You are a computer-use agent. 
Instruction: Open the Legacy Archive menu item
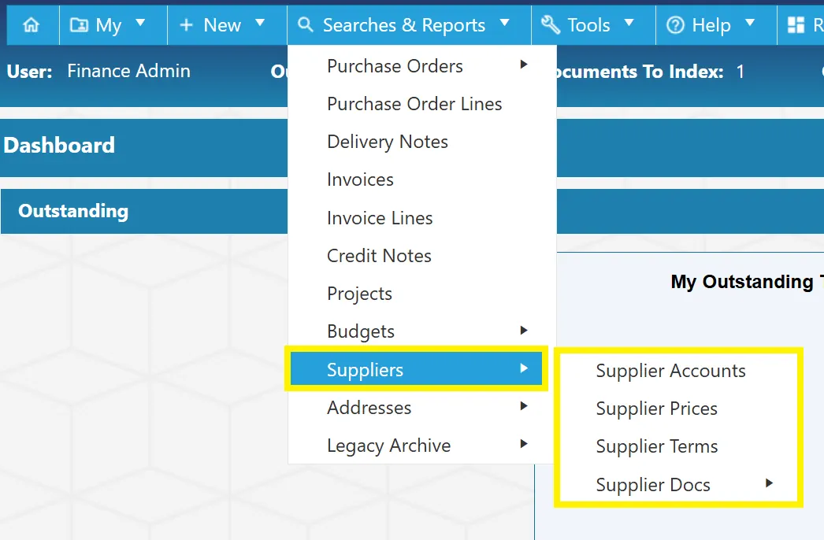click(422, 446)
